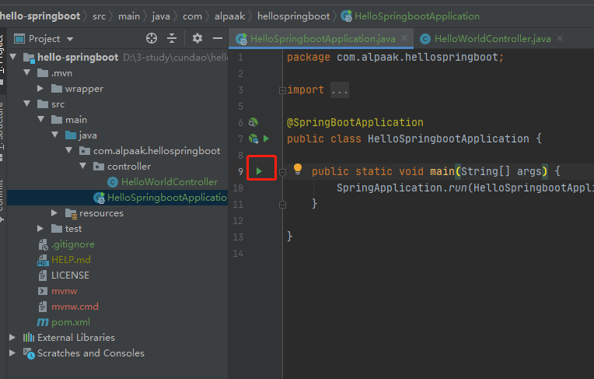Click the .gitignore file icon

(43, 244)
